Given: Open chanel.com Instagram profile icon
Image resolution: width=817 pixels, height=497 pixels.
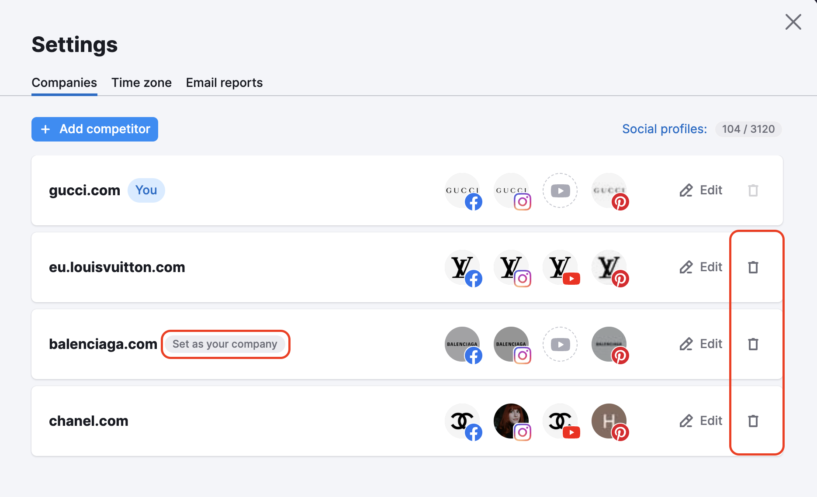Looking at the screenshot, I should click(x=512, y=421).
